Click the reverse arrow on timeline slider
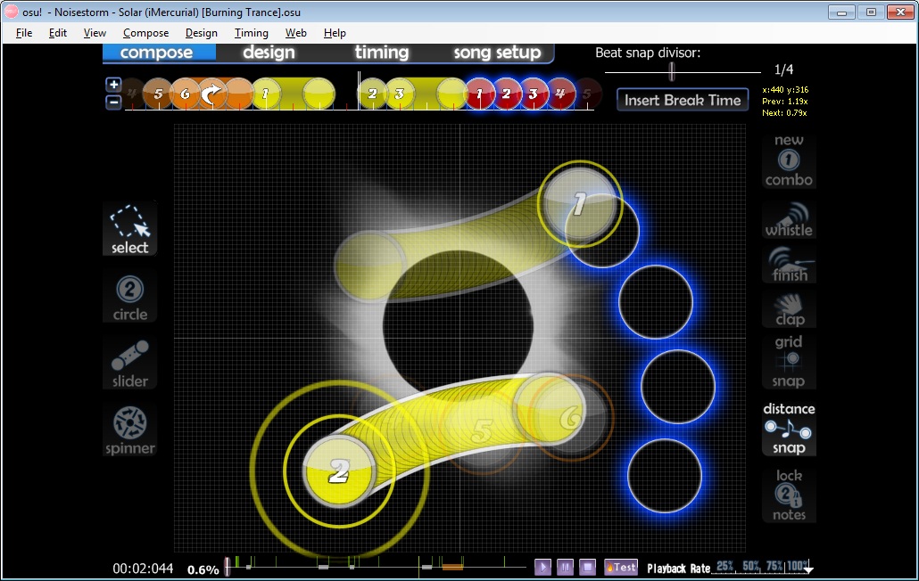This screenshot has width=919, height=581. tap(211, 94)
